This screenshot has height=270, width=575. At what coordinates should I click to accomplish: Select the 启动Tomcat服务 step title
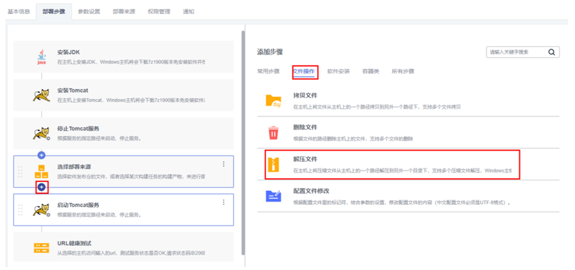click(x=78, y=205)
